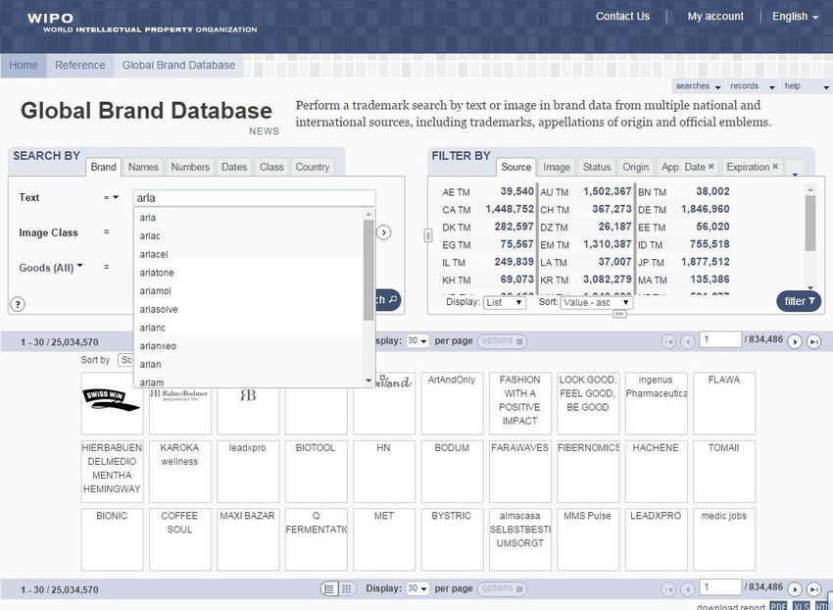This screenshot has width=833, height=610.
Task: Focus the Text search field containing 'arla'
Action: point(254,198)
